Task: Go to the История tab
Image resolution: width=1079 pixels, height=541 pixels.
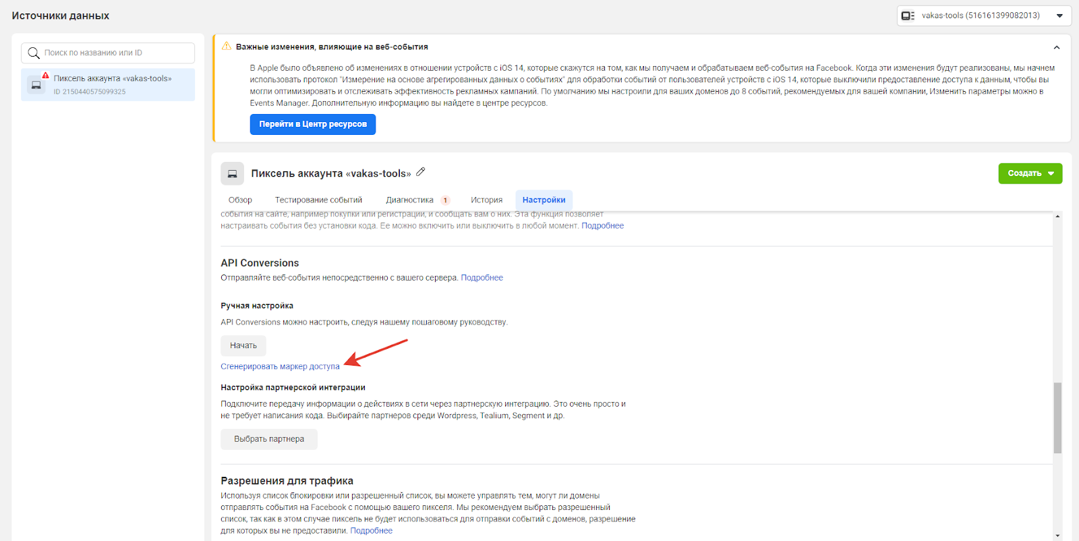Action: [x=486, y=200]
